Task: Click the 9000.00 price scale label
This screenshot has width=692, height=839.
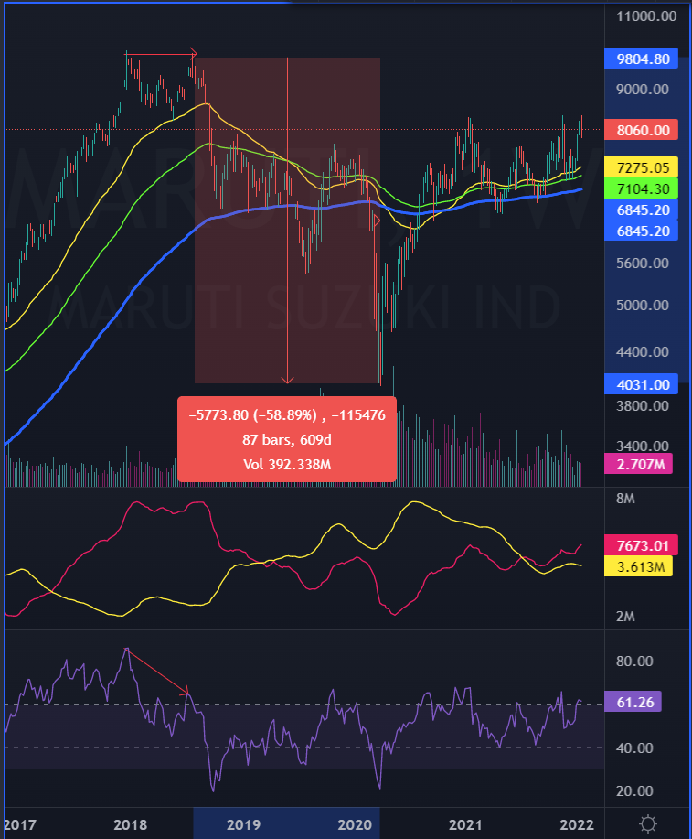Action: (x=643, y=89)
